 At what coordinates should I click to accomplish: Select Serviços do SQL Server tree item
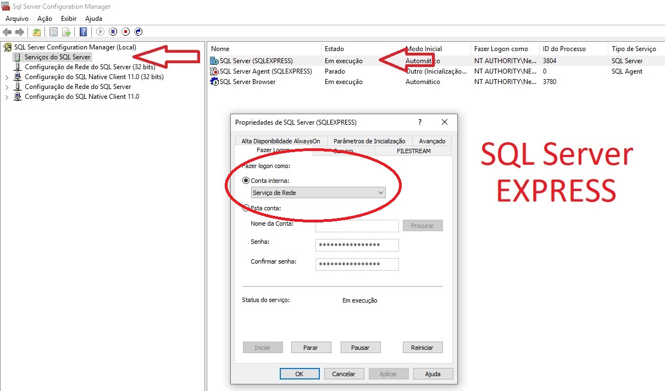58,57
